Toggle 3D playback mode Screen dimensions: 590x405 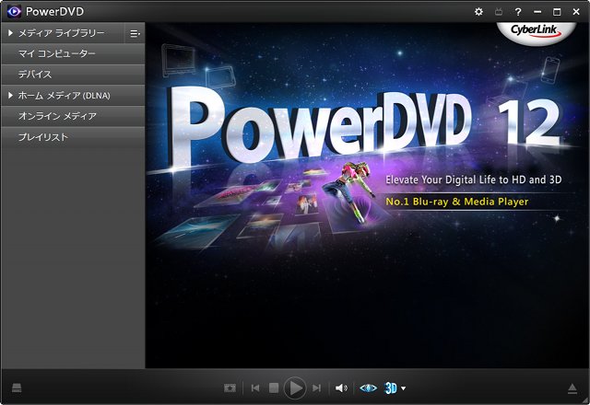click(391, 388)
